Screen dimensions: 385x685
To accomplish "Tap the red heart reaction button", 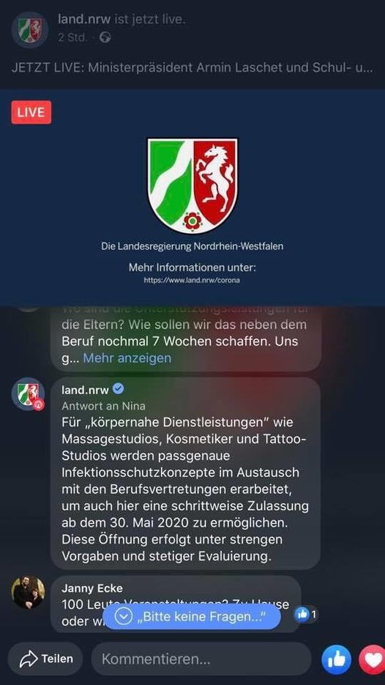I will pos(373,659).
